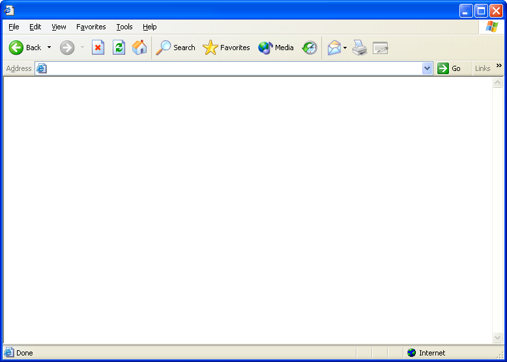Open the Search pane magnifier button
This screenshot has height=362, width=507.
(175, 48)
